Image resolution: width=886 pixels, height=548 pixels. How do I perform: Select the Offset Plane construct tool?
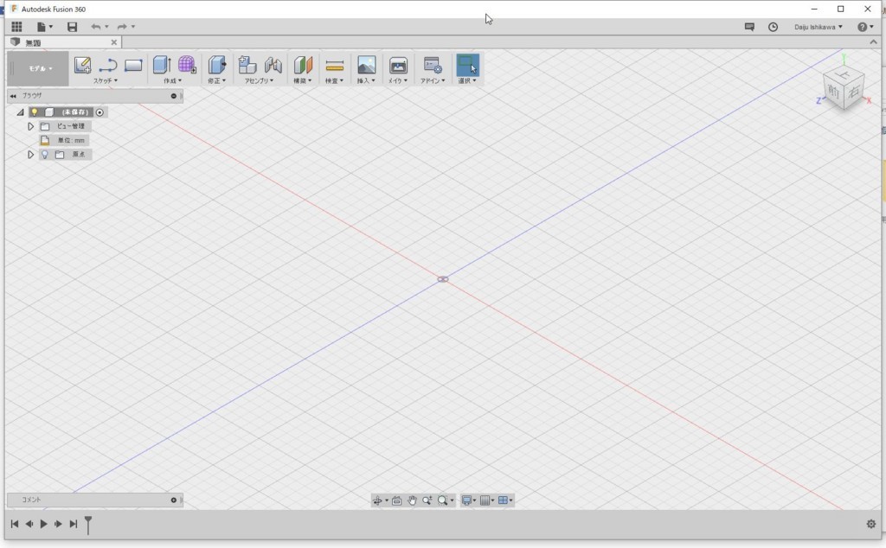click(x=303, y=65)
